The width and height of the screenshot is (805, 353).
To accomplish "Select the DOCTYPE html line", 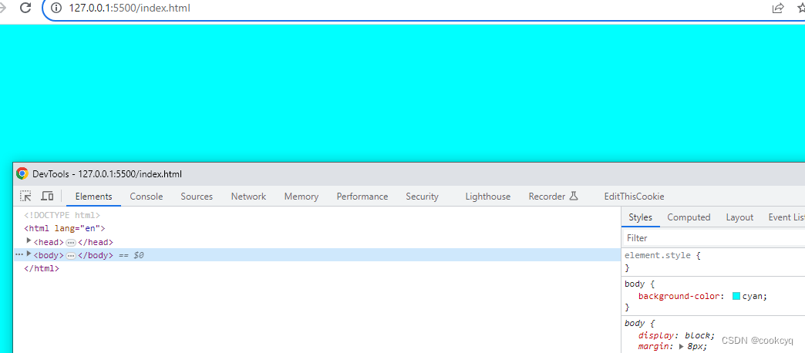I will point(62,216).
